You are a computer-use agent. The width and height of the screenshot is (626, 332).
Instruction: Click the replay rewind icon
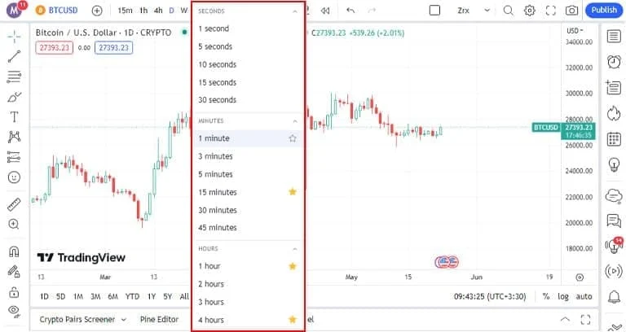point(325,11)
